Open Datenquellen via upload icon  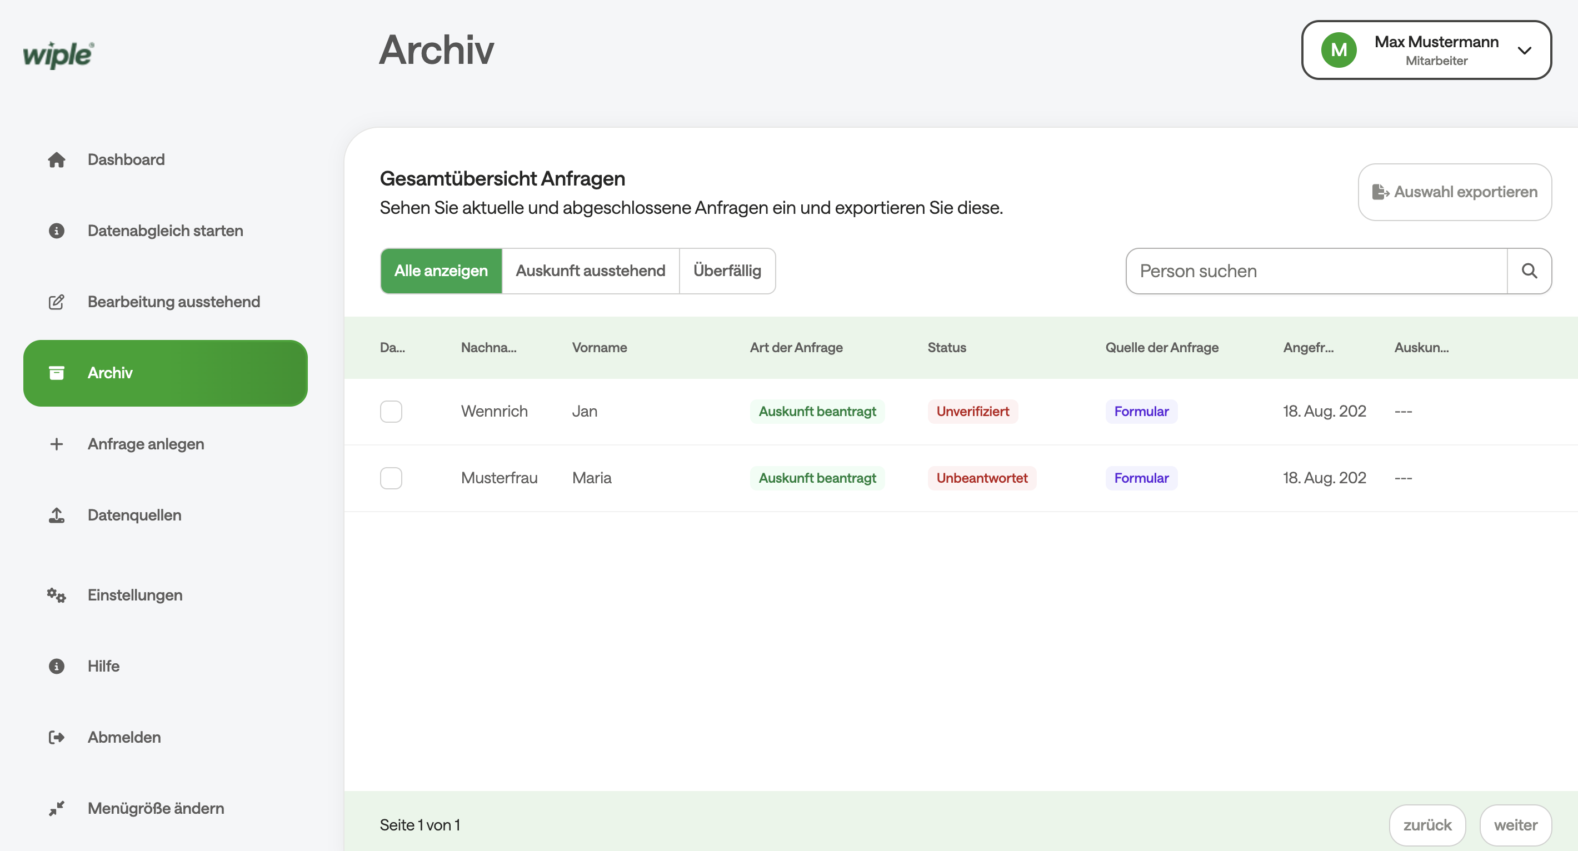pos(56,515)
